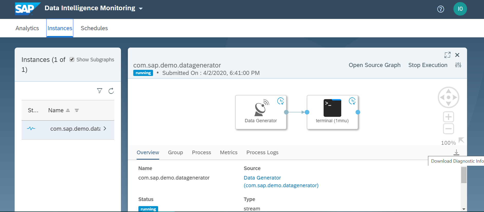Toggle the Show Subgraphs checkbox
484x212 pixels.
pos(72,59)
